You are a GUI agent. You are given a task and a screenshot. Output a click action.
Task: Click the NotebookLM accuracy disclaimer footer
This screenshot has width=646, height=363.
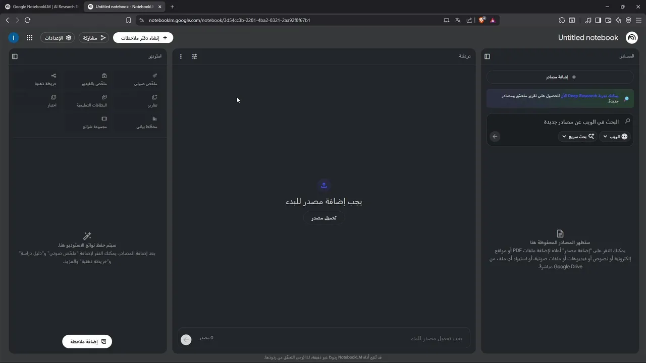click(323, 357)
